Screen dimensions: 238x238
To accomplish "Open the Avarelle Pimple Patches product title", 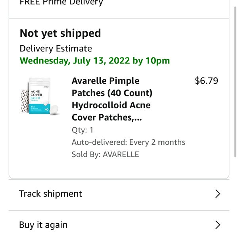I will click(112, 99).
